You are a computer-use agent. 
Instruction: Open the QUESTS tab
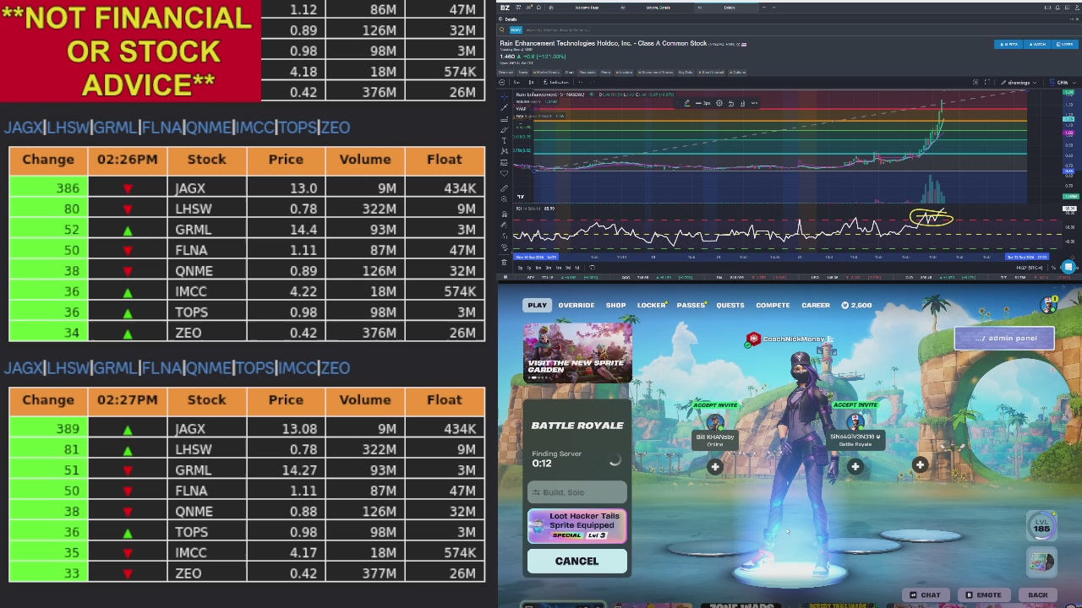tap(730, 305)
